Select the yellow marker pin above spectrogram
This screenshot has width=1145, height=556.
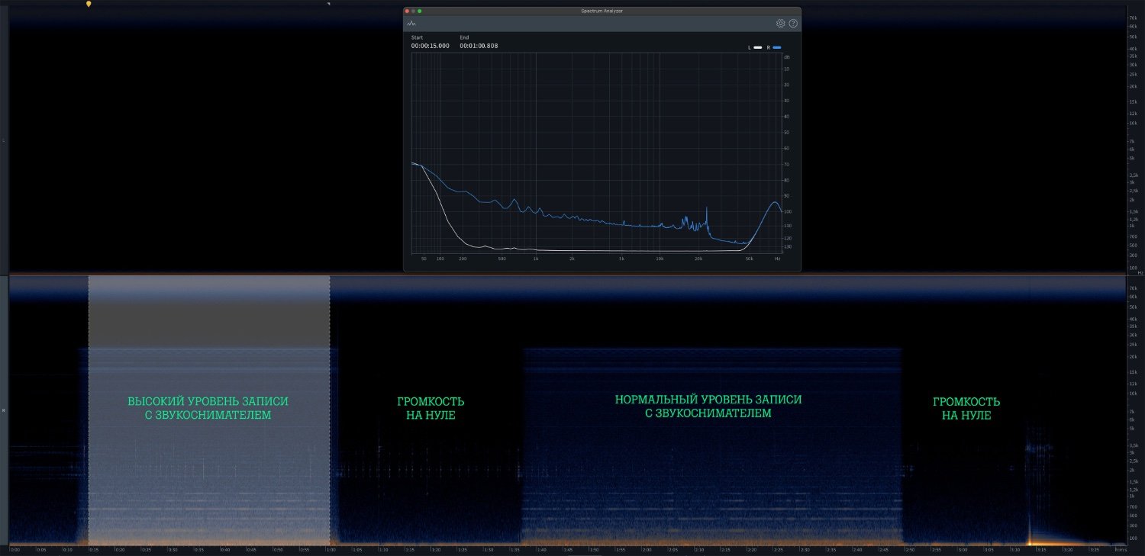coord(89,4)
